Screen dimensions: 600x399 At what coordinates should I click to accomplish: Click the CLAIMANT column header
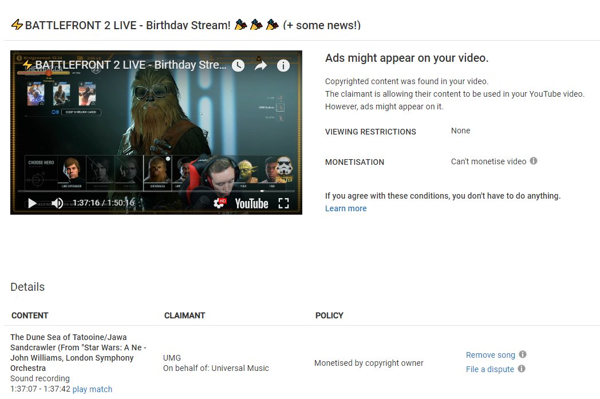[185, 315]
